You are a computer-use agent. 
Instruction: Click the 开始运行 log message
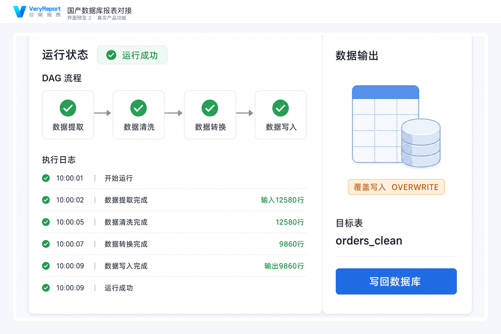[119, 178]
